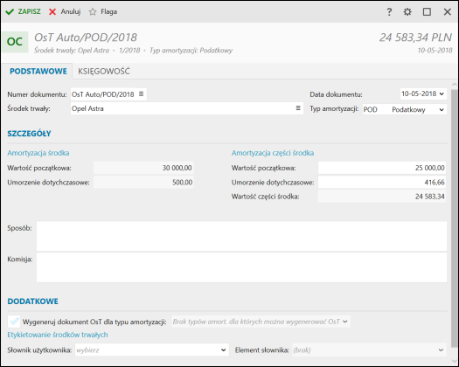Click the Flaga star icon
The image size is (459, 367).
click(93, 11)
